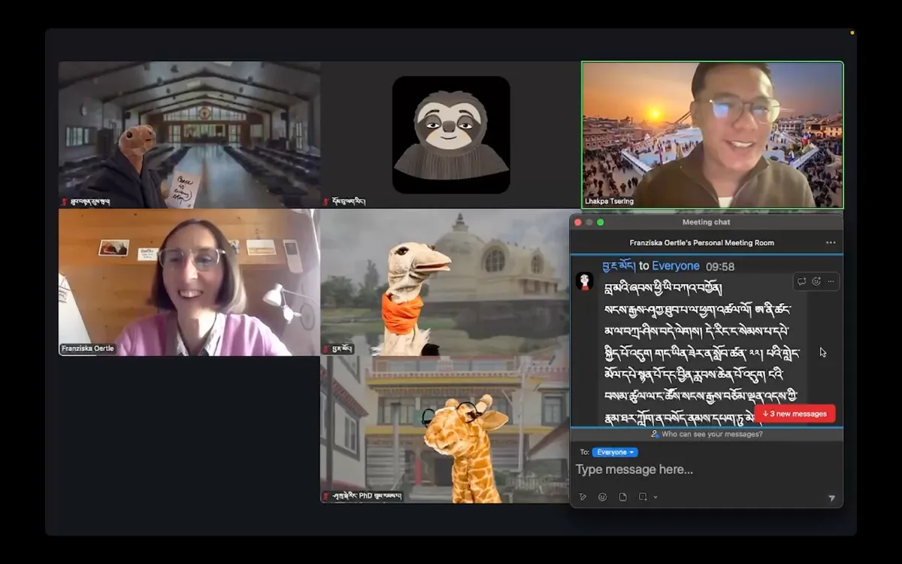This screenshot has height=564, width=902.
Task: Open the chat header more options menu
Action: coord(831,243)
